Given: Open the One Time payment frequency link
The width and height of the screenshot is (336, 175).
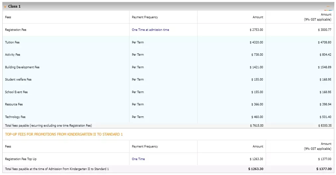Looking at the screenshot, I should click(x=138, y=159).
